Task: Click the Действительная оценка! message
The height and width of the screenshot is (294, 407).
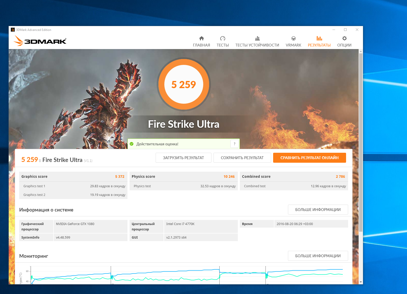Action: 157,144
